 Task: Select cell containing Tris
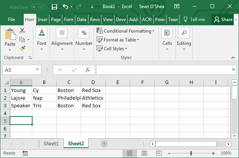pyautogui.click(x=44, y=105)
